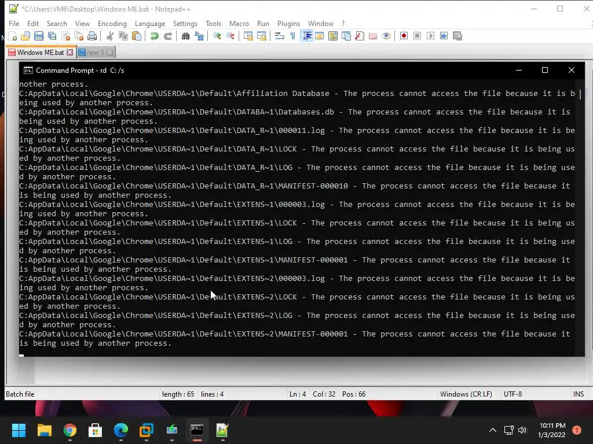Click the Close document toolbar icon
This screenshot has height=444, width=593.
click(x=66, y=36)
